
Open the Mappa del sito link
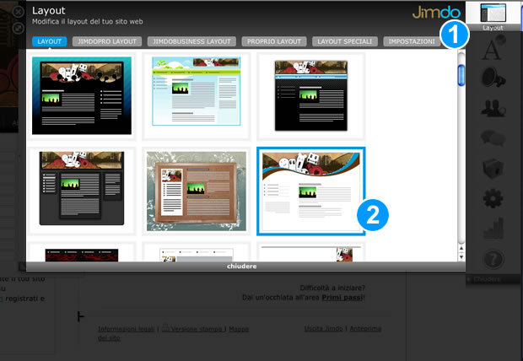[174, 333]
